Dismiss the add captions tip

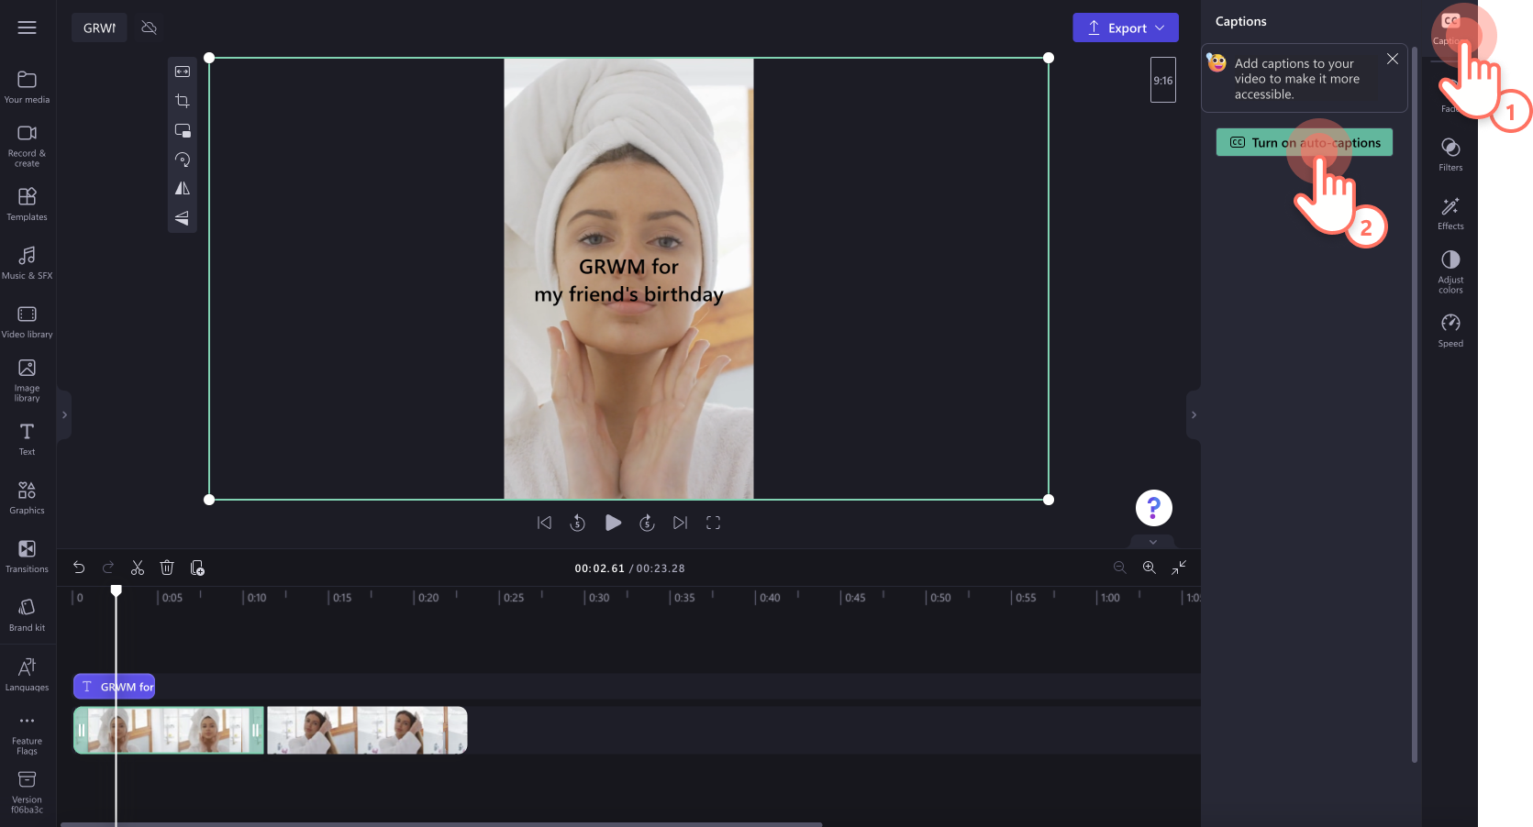pos(1393,59)
